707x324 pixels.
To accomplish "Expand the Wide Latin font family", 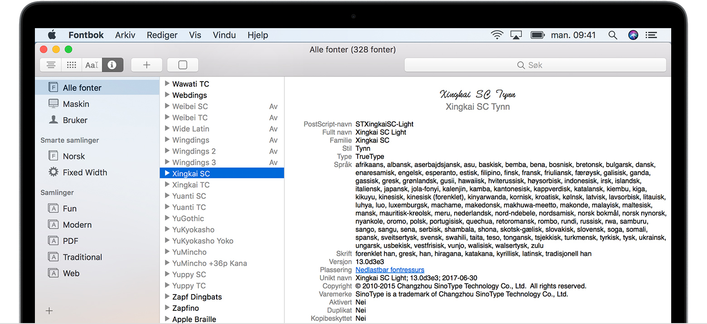I will [167, 128].
